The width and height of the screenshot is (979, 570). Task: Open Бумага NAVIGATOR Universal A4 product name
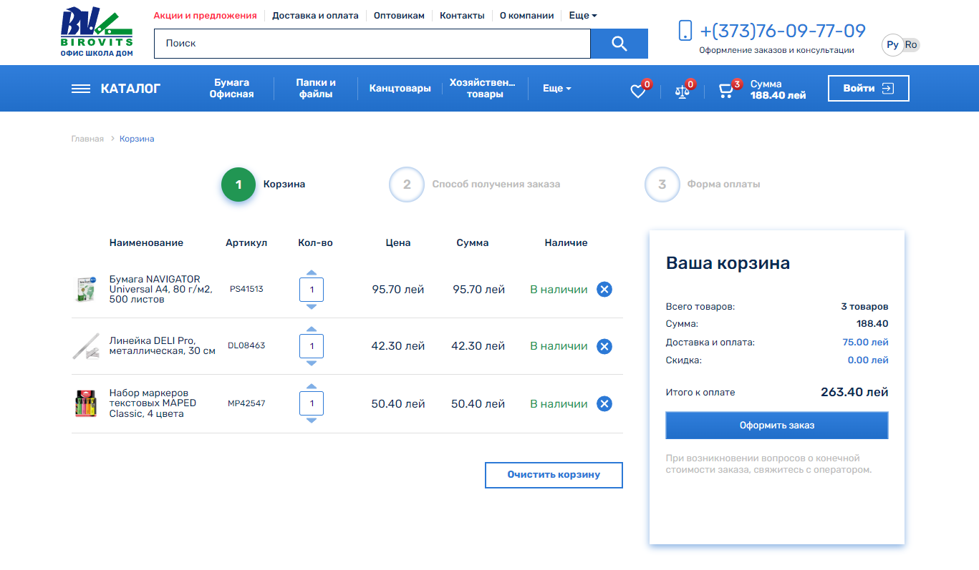[161, 290]
